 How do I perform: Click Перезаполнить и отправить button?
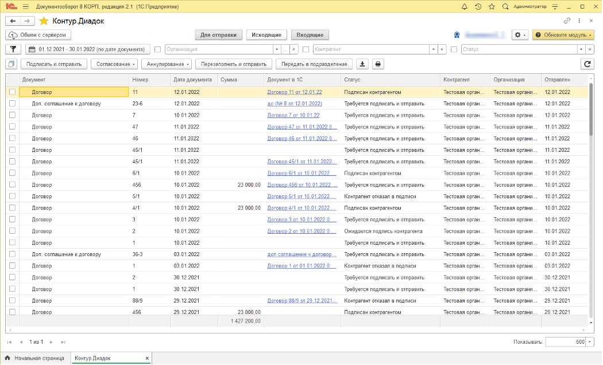pyautogui.click(x=234, y=64)
